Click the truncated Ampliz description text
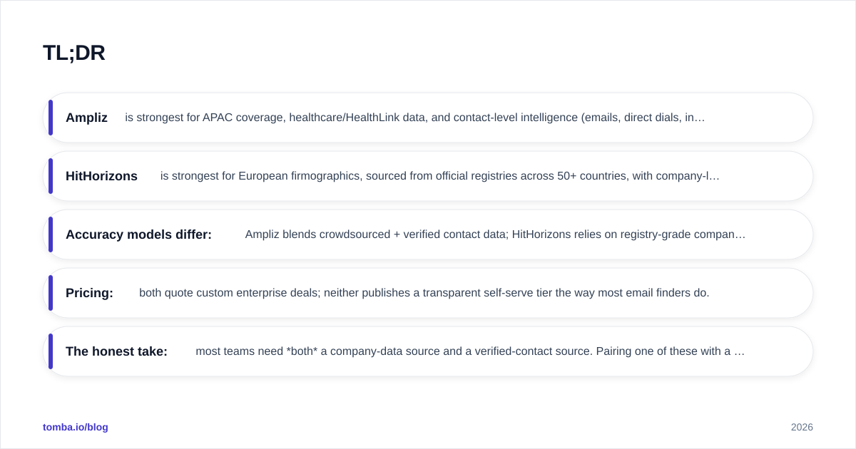Screen dimensions: 856x449 click(x=415, y=118)
